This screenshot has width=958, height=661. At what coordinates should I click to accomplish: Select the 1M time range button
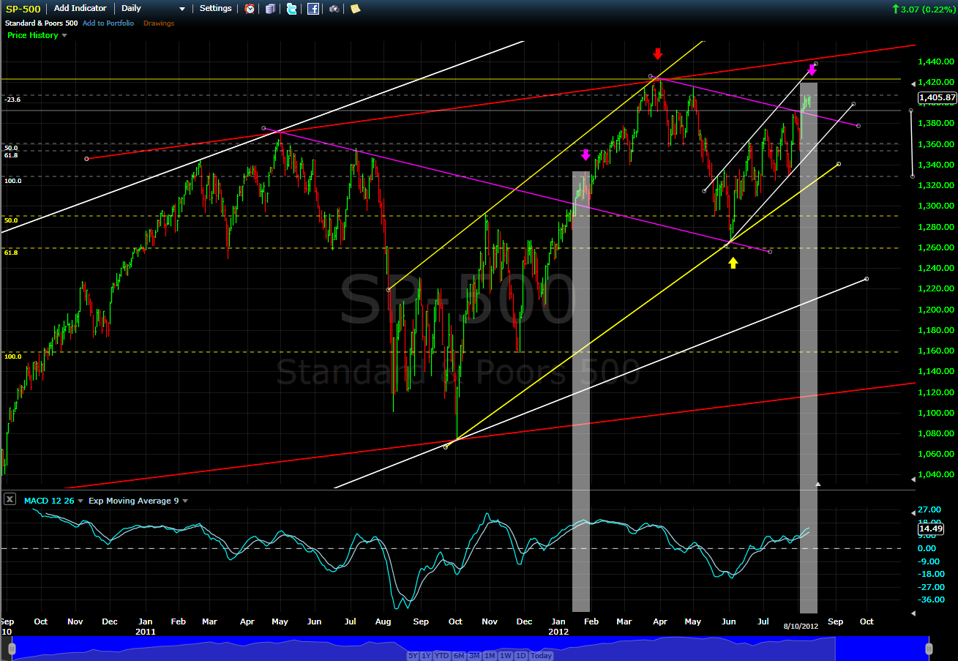point(490,655)
